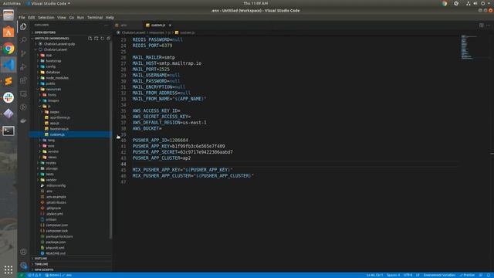
Task: Click the explorer vertical scrollbar
Action: pos(110,141)
